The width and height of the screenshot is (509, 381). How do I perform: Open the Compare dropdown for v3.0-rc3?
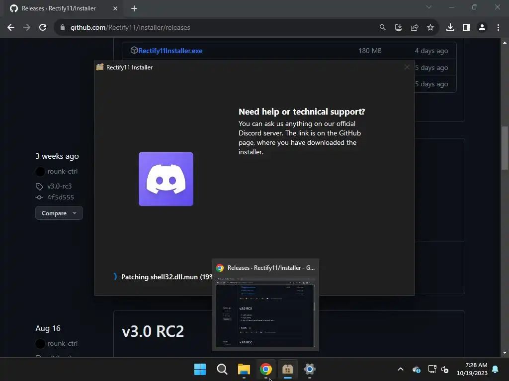click(x=59, y=213)
